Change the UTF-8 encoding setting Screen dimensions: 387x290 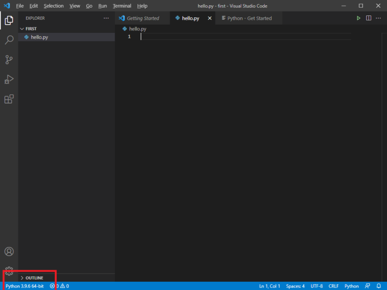coord(316,286)
